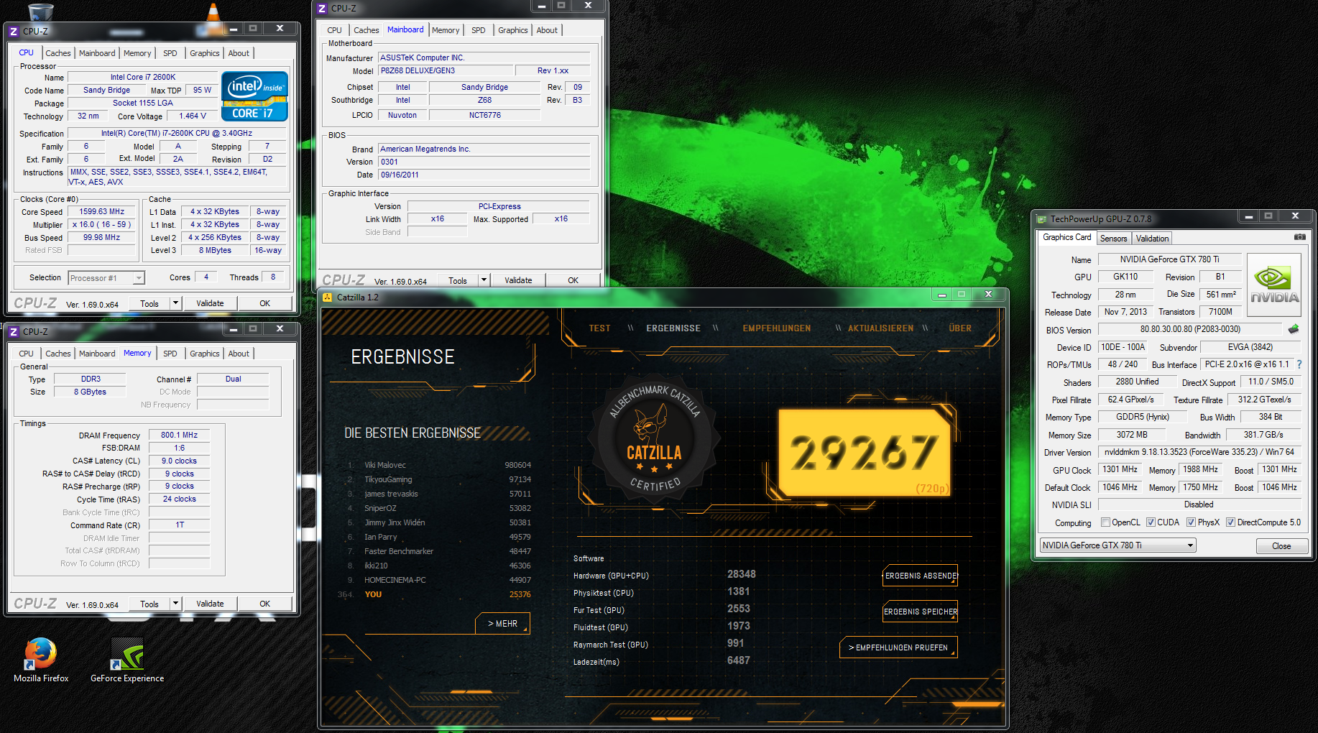Click the Intel Core i7 logo in CPU-Z
This screenshot has width=1318, height=733.
(254, 96)
